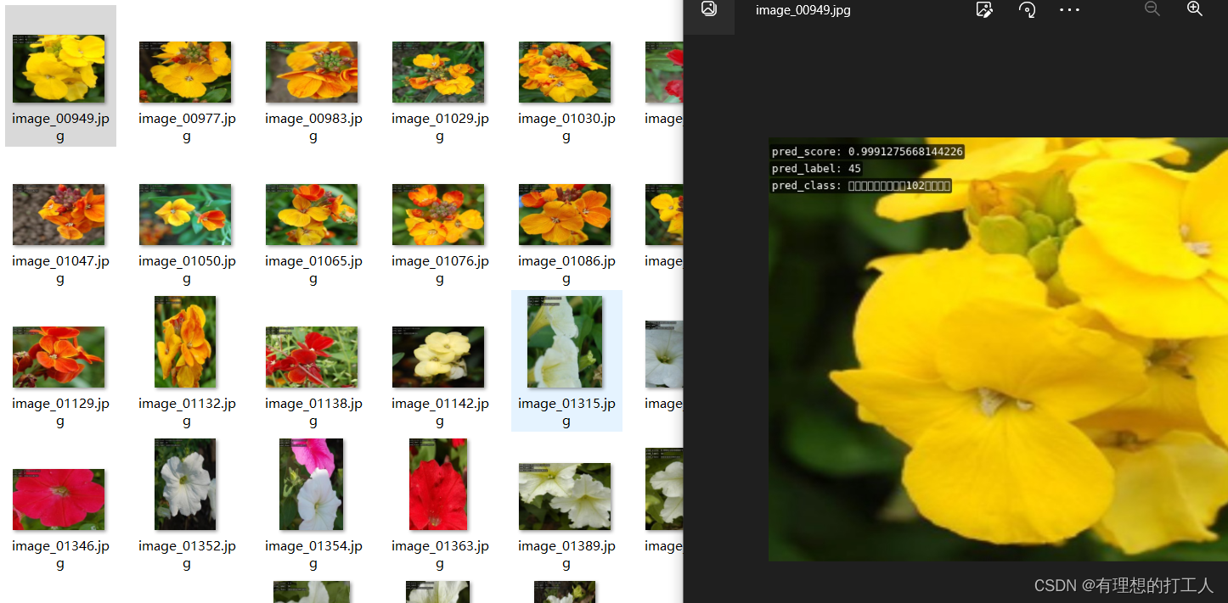This screenshot has width=1228, height=603.
Task: Click the file name label image_01132.jpg
Action: point(187,412)
